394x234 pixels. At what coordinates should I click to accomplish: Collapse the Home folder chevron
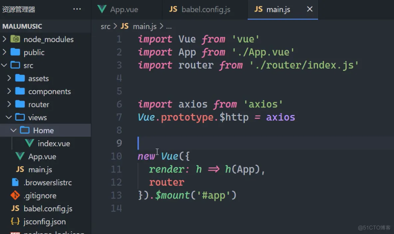point(14,130)
